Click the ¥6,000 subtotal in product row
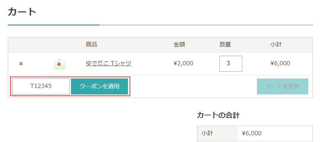 tap(280, 64)
